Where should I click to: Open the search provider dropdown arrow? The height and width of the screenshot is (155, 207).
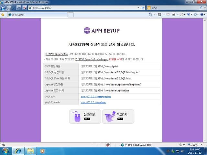[x=205, y=8]
